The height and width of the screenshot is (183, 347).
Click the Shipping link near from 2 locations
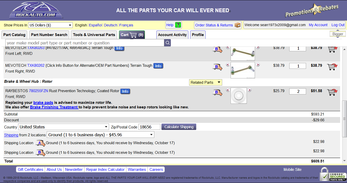pyautogui.click(x=11, y=135)
